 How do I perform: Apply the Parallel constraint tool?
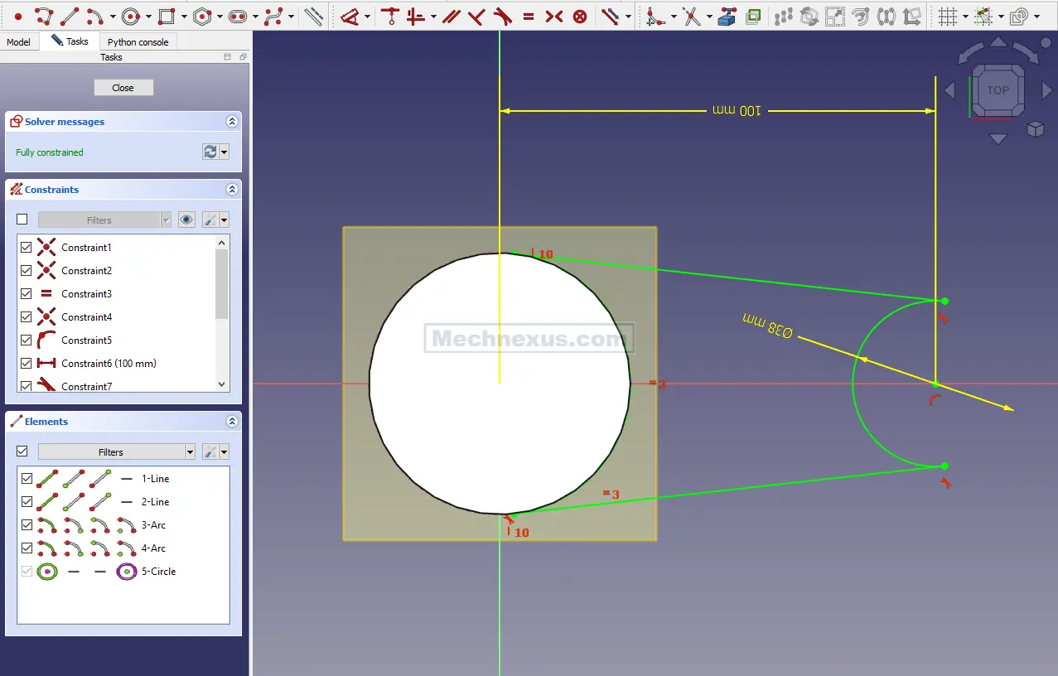tap(450, 16)
